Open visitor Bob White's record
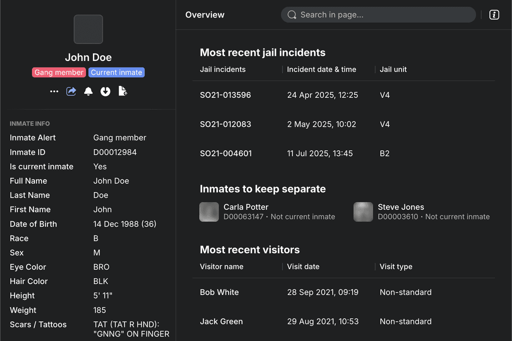Viewport: 512px width, 341px height. point(219,292)
